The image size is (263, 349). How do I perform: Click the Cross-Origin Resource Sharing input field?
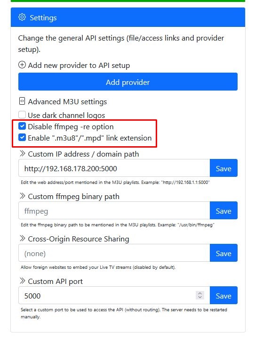(114, 253)
